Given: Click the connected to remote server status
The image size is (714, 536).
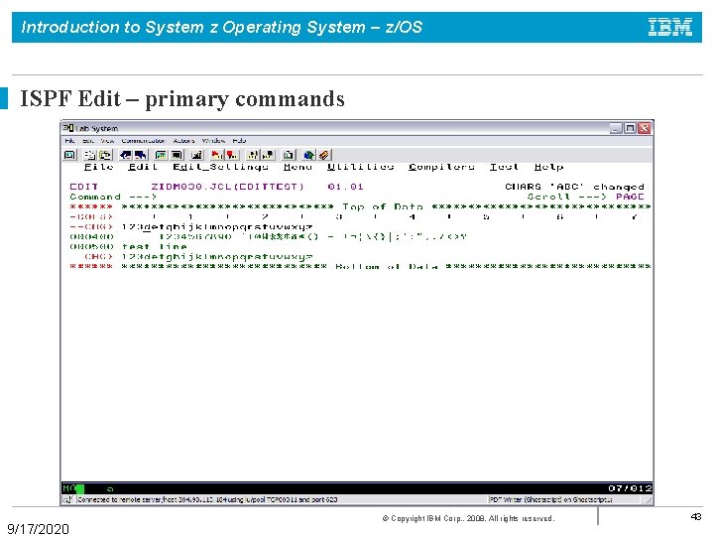Looking at the screenshot, I should (207, 499).
